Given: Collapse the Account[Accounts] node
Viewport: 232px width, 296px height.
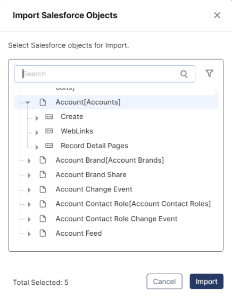Looking at the screenshot, I should pyautogui.click(x=28, y=102).
